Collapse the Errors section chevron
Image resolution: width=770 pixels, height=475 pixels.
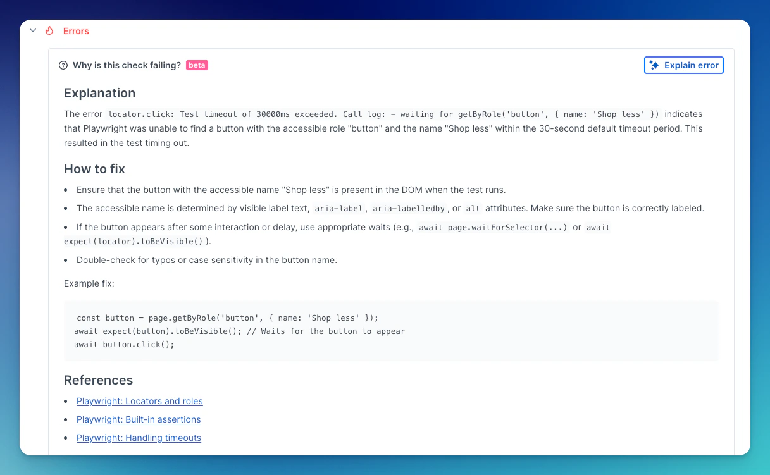[33, 30]
